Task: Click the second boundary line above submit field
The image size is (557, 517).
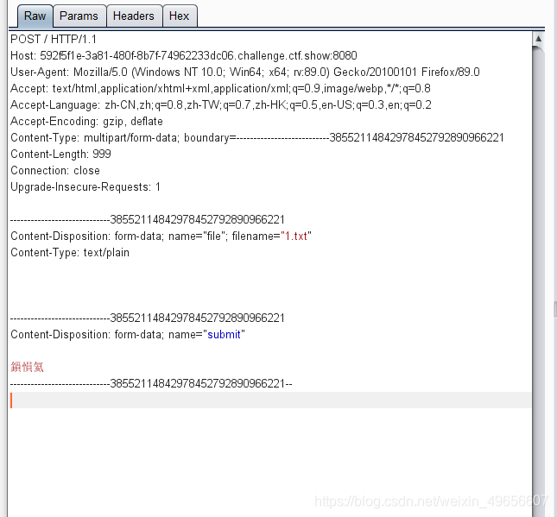Action: coord(148,318)
